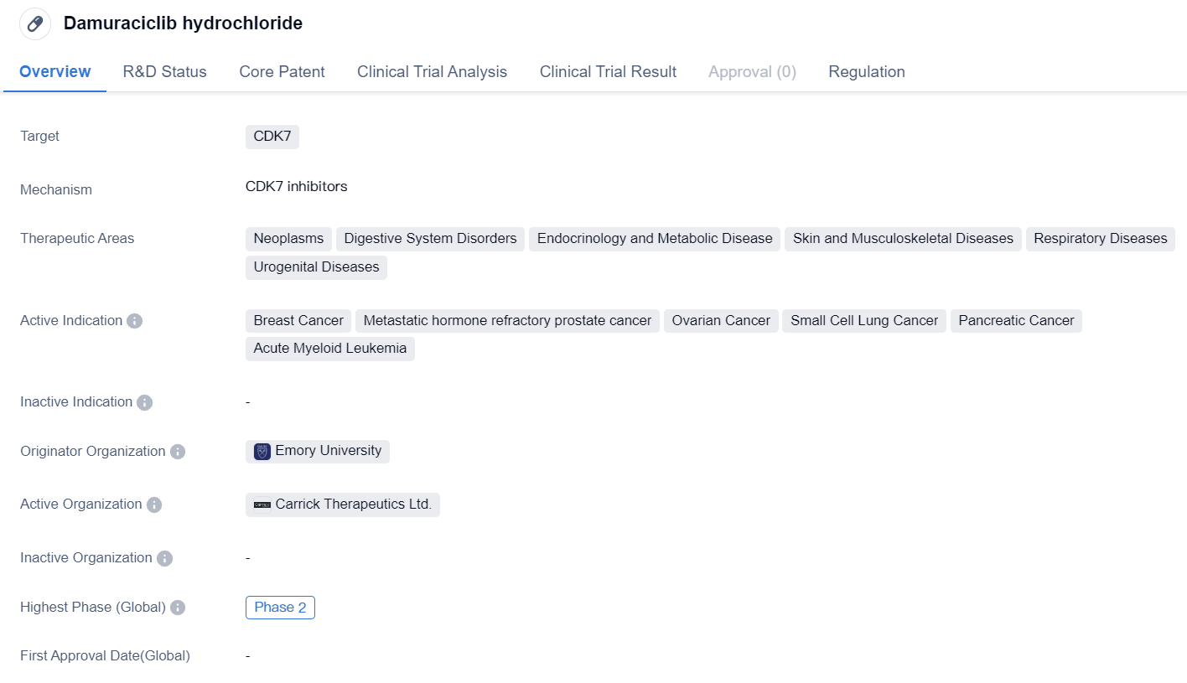Viewport: 1187px width, 683px height.
Task: Go to the Clinical Trial Result tab
Action: (x=608, y=72)
